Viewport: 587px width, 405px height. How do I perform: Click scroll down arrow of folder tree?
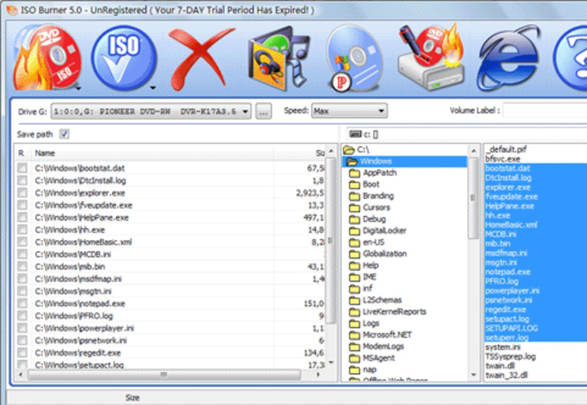tap(474, 375)
